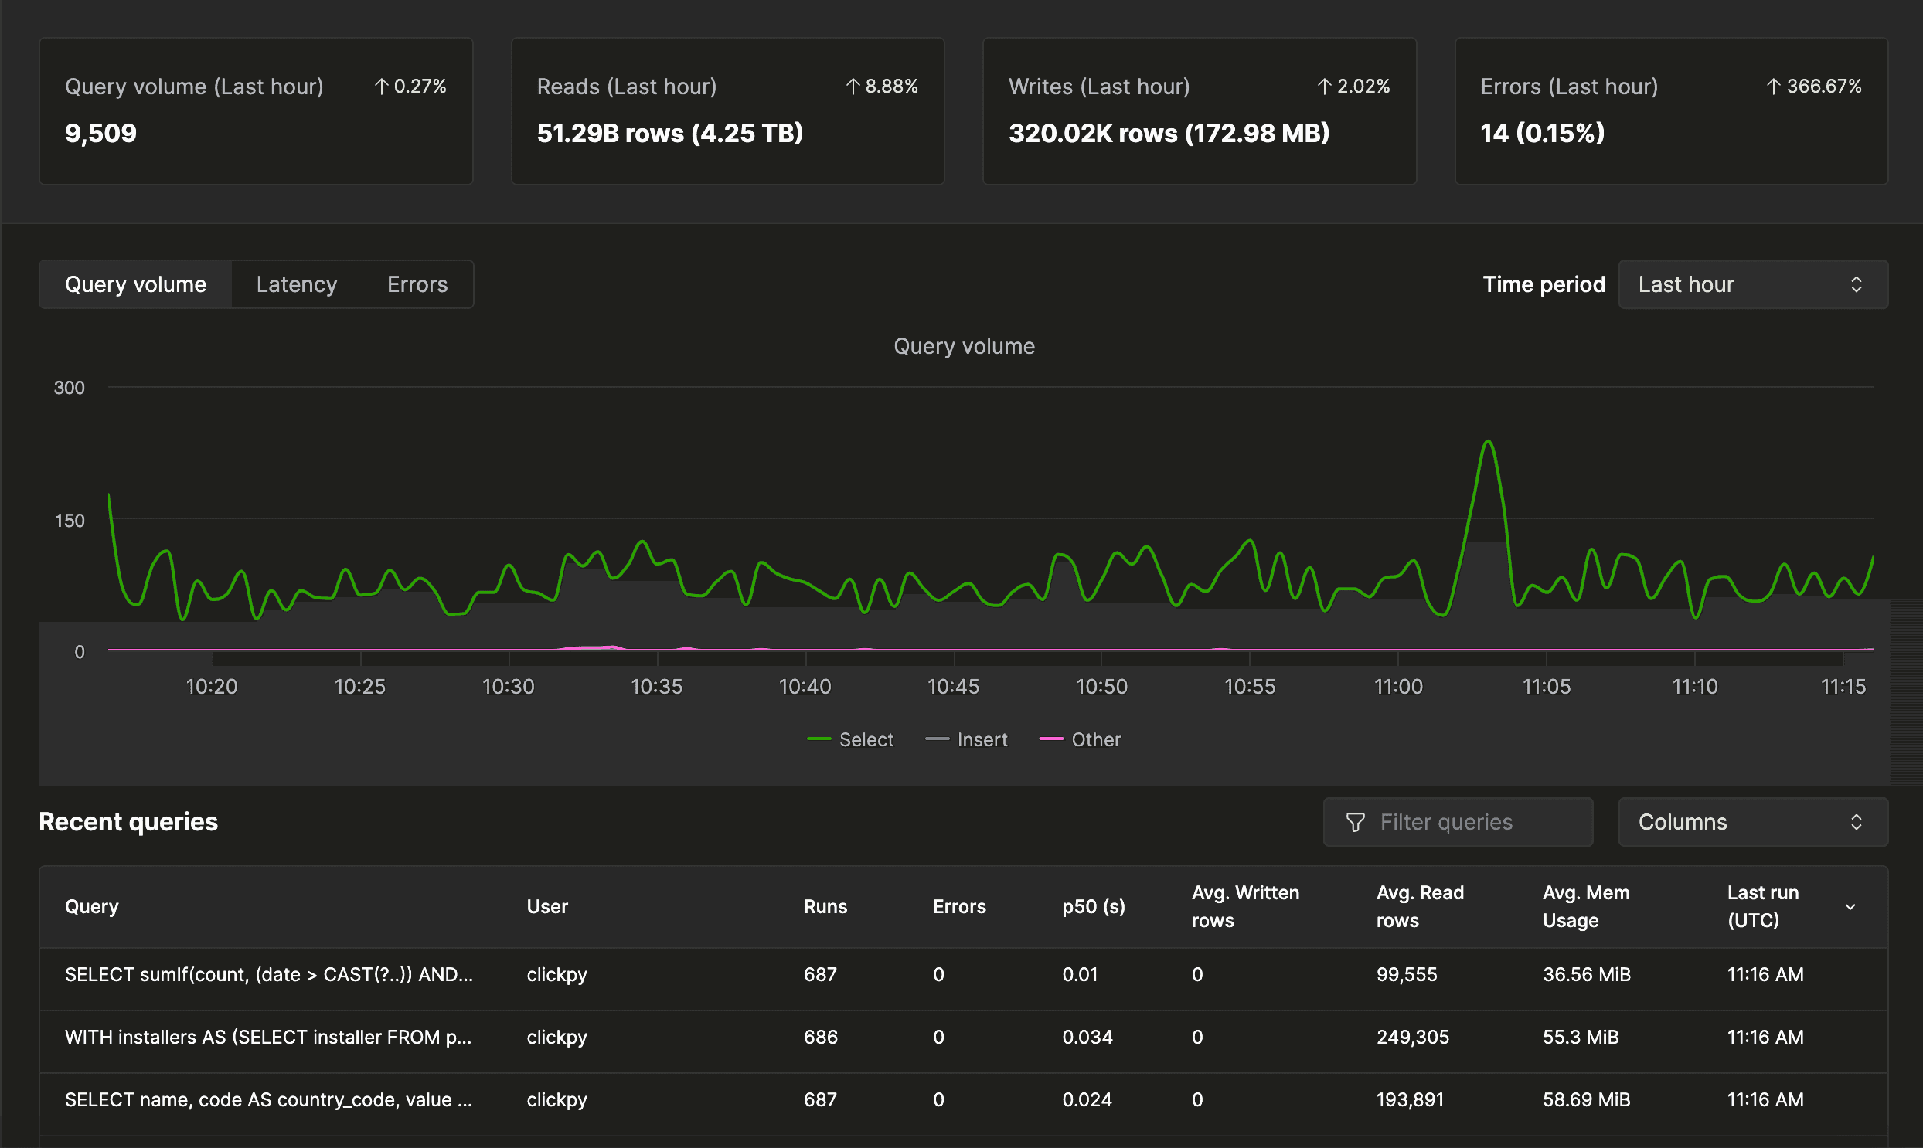Toggle Other series in chart legend
This screenshot has height=1148, width=1923.
coord(1095,739)
